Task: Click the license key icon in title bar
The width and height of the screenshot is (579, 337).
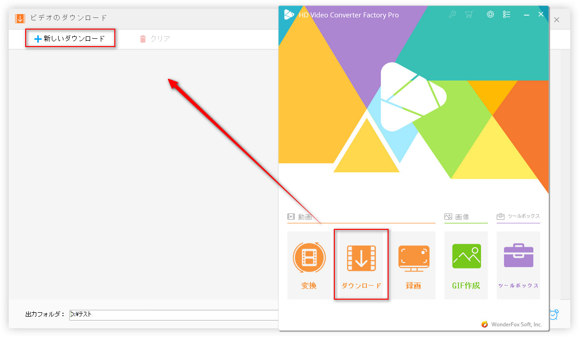Action: [452, 15]
